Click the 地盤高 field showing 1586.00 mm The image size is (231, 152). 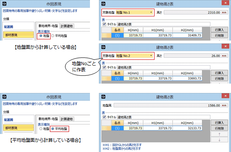(x=171, y=105)
